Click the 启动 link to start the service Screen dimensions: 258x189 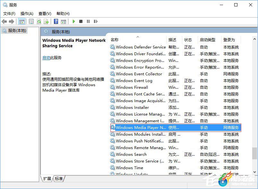46,58
